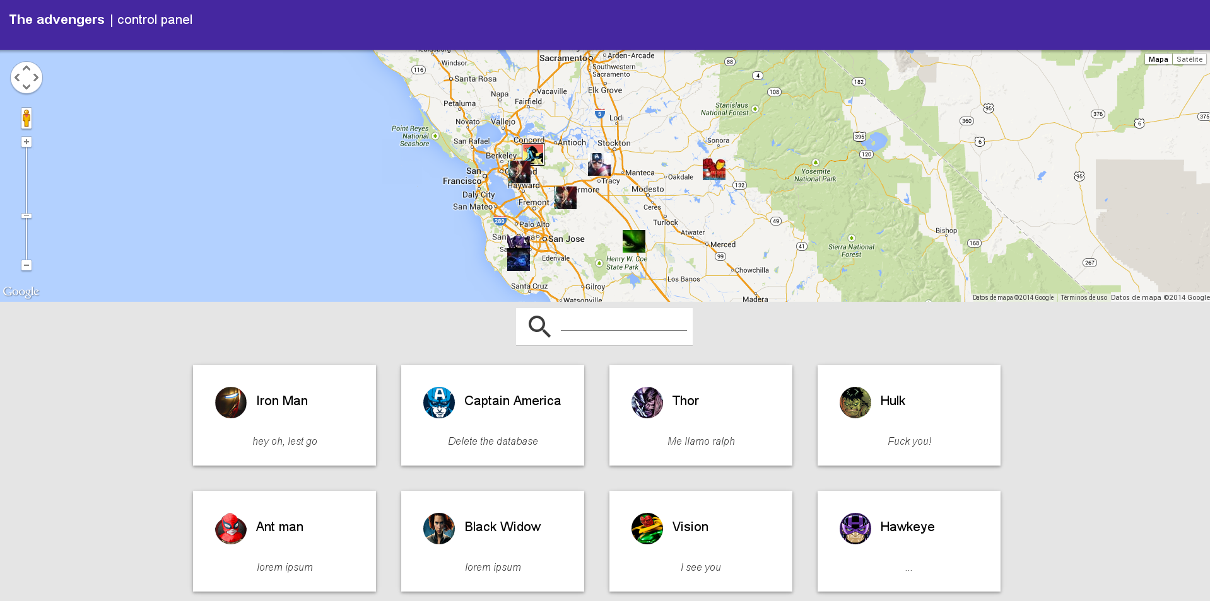Select the dark blue marker near Edenvale
Viewport: 1210px width, 601px height.
pos(519,260)
